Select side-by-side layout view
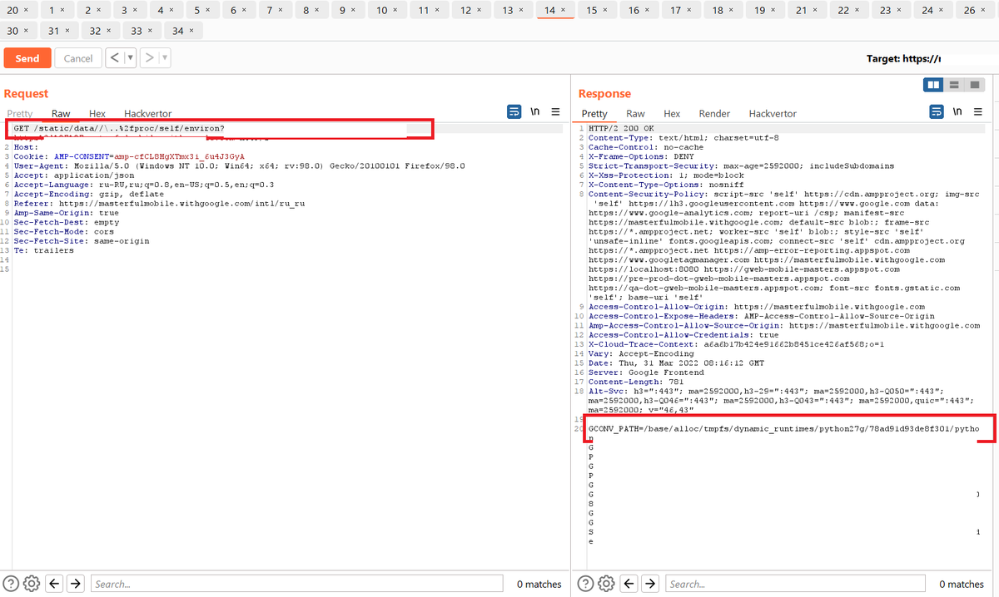The height and width of the screenshot is (597, 999). pyautogui.click(x=934, y=85)
